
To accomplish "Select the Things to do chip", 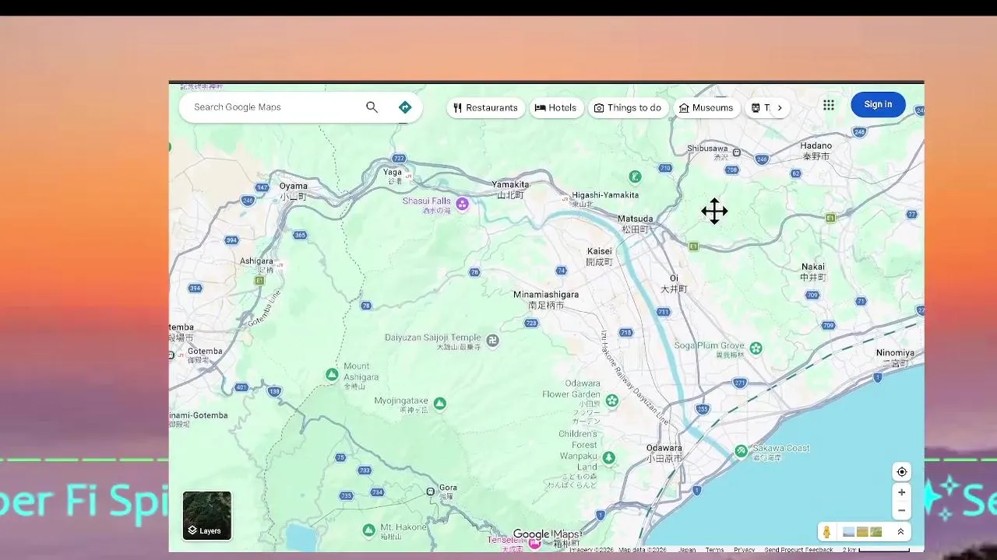I will point(627,108).
